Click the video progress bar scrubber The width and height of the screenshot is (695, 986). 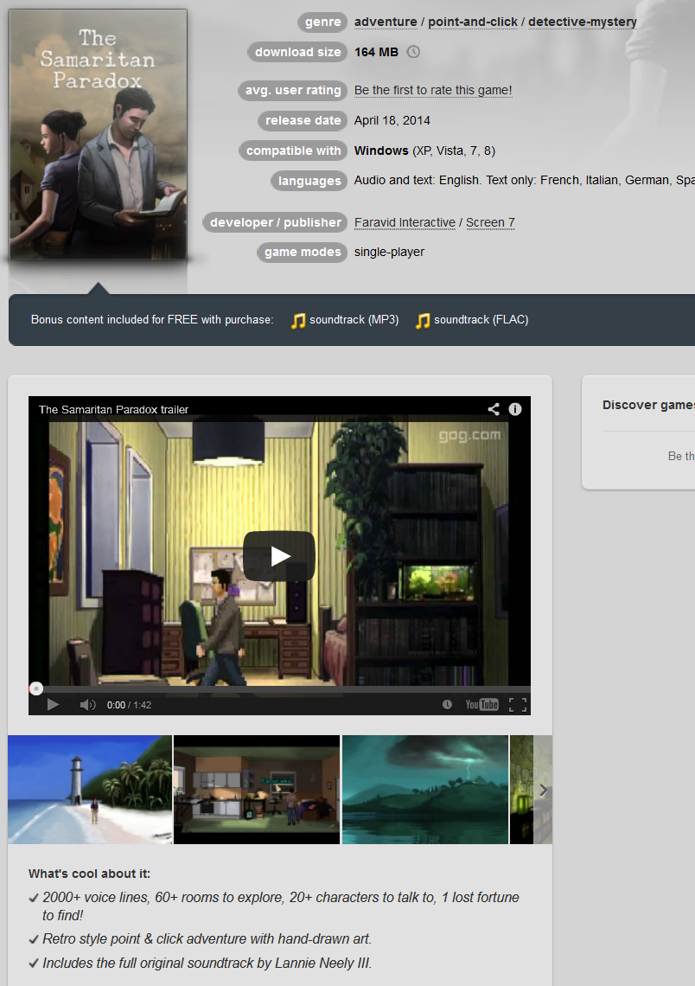click(36, 688)
